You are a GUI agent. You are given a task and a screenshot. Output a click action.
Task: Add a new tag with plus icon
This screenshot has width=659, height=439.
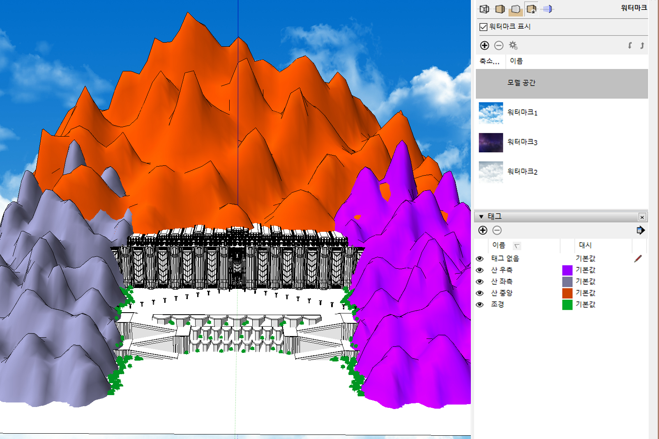[x=483, y=231]
